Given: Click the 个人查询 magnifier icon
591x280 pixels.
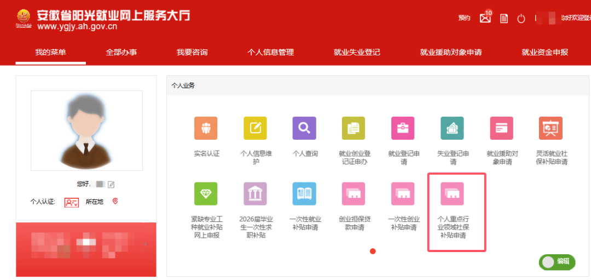Looking at the screenshot, I should 304,128.
